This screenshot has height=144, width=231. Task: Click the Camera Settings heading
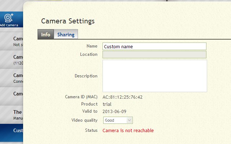click(68, 21)
